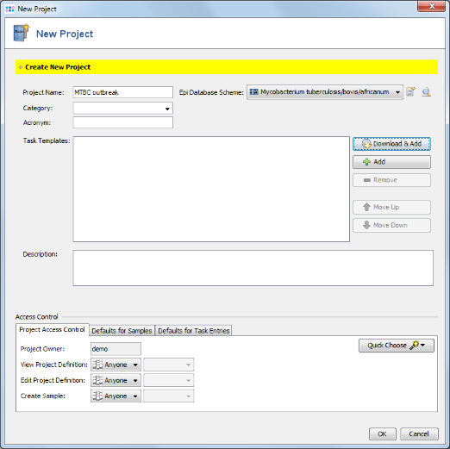Click the Task Templates label
This screenshot has width=450, height=449.
tap(47, 140)
